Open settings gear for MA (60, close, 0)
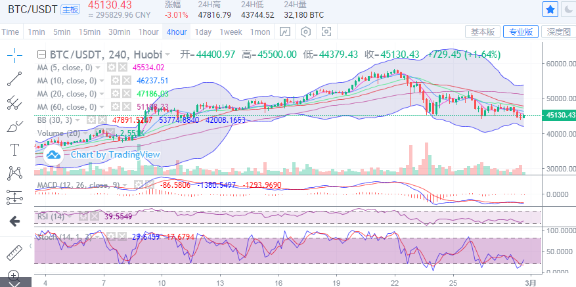The width and height of the screenshot is (576, 287). coord(116,107)
